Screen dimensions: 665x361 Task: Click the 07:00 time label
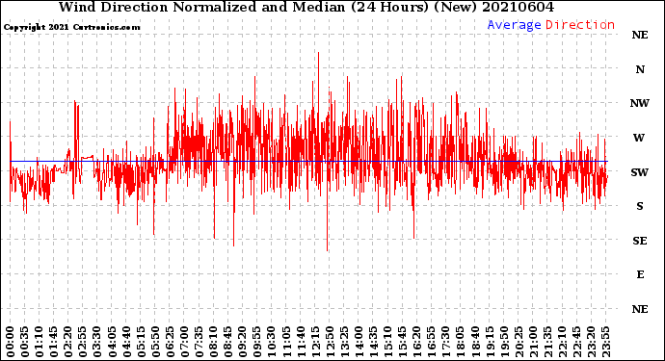click(184, 342)
